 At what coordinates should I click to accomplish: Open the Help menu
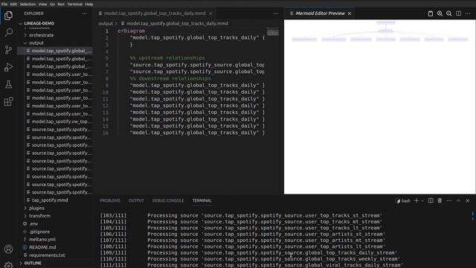89,4
